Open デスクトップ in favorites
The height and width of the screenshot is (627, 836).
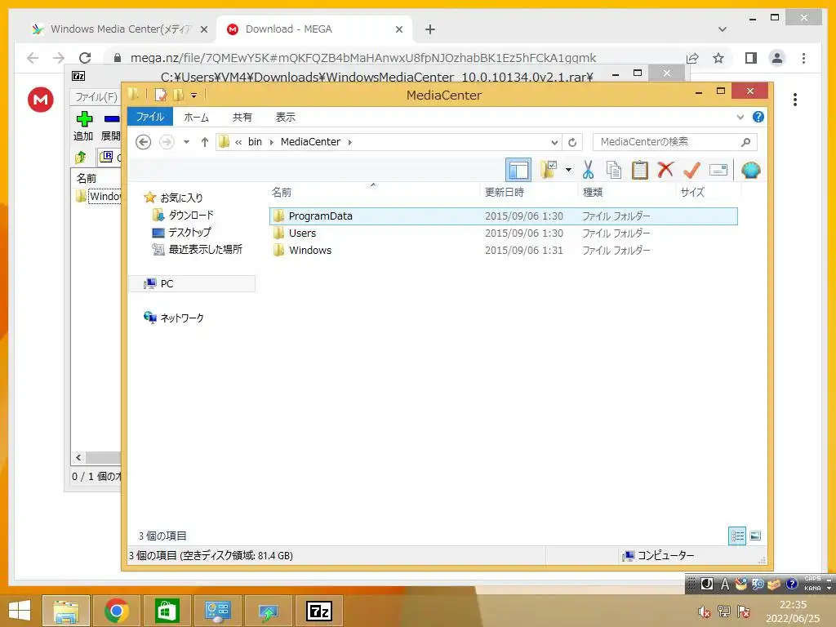point(189,232)
